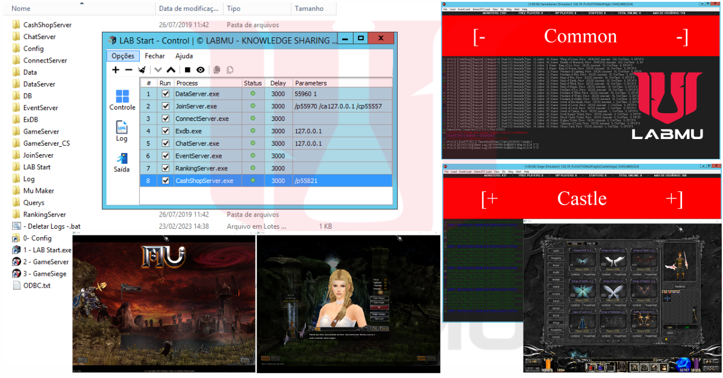Click the Log icon in the sidebar

[122, 128]
